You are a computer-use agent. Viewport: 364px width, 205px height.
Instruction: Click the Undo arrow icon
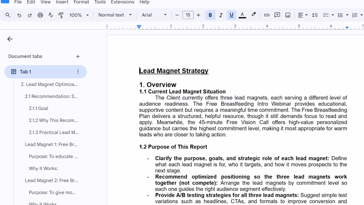coord(19,15)
